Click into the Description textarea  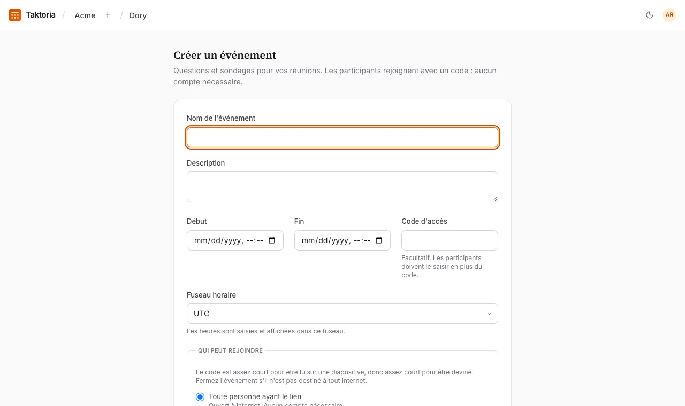pyautogui.click(x=342, y=187)
